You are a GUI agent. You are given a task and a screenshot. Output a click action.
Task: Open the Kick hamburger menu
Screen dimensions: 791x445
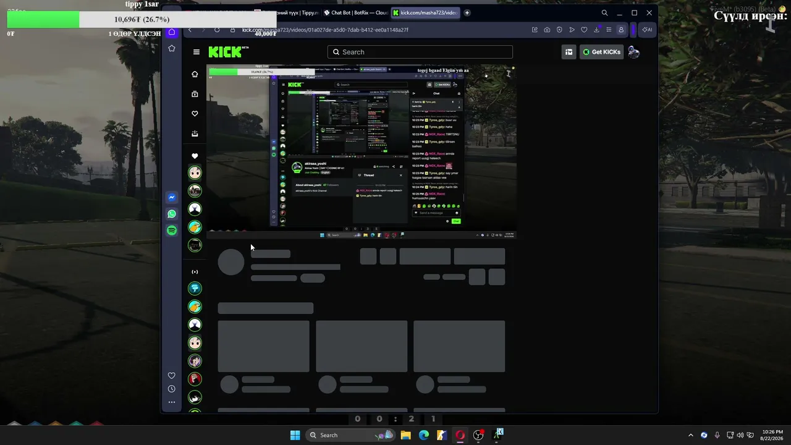click(x=197, y=52)
